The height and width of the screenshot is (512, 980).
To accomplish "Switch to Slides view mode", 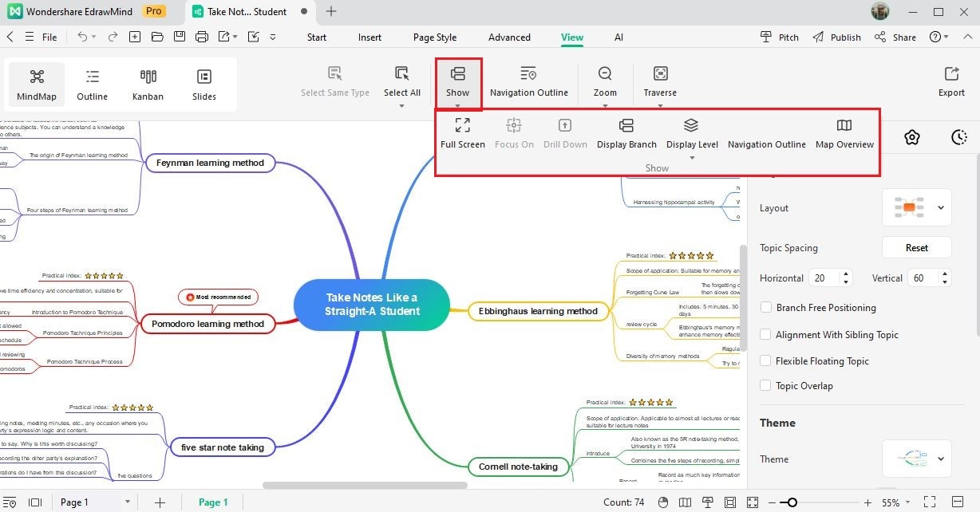I will pos(204,85).
